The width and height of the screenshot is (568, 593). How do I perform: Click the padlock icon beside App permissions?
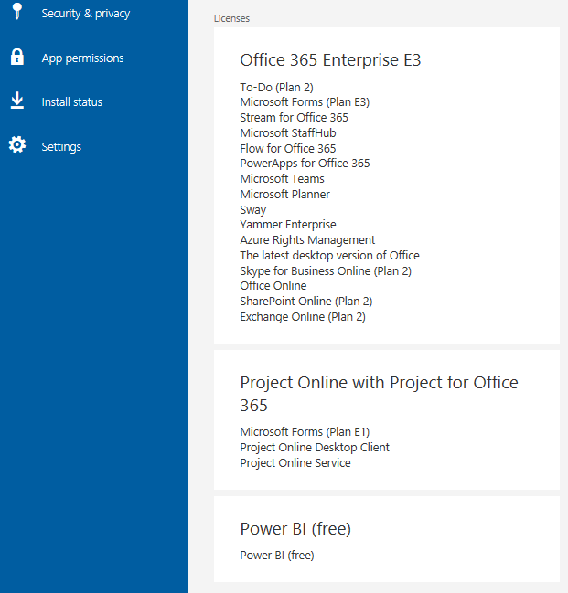pos(17,57)
